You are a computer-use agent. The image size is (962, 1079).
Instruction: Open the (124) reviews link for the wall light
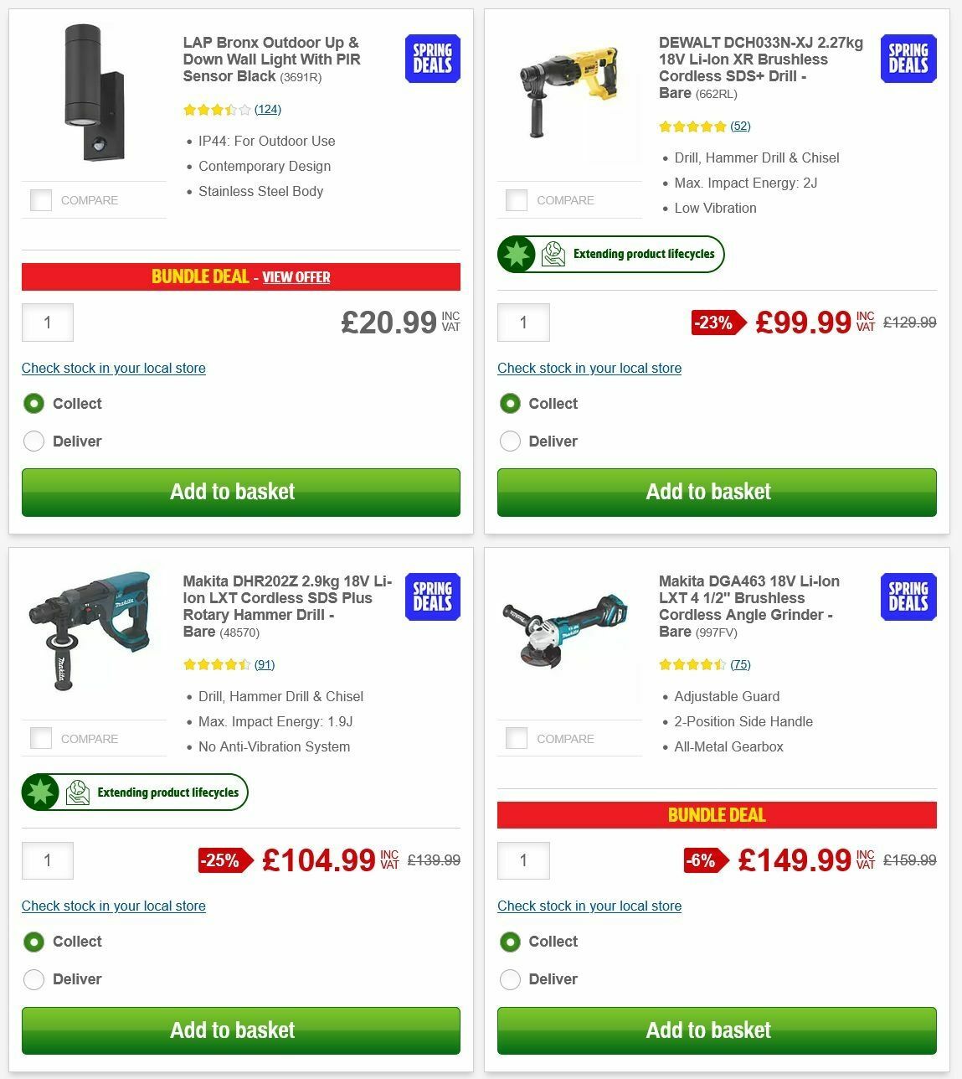[269, 109]
